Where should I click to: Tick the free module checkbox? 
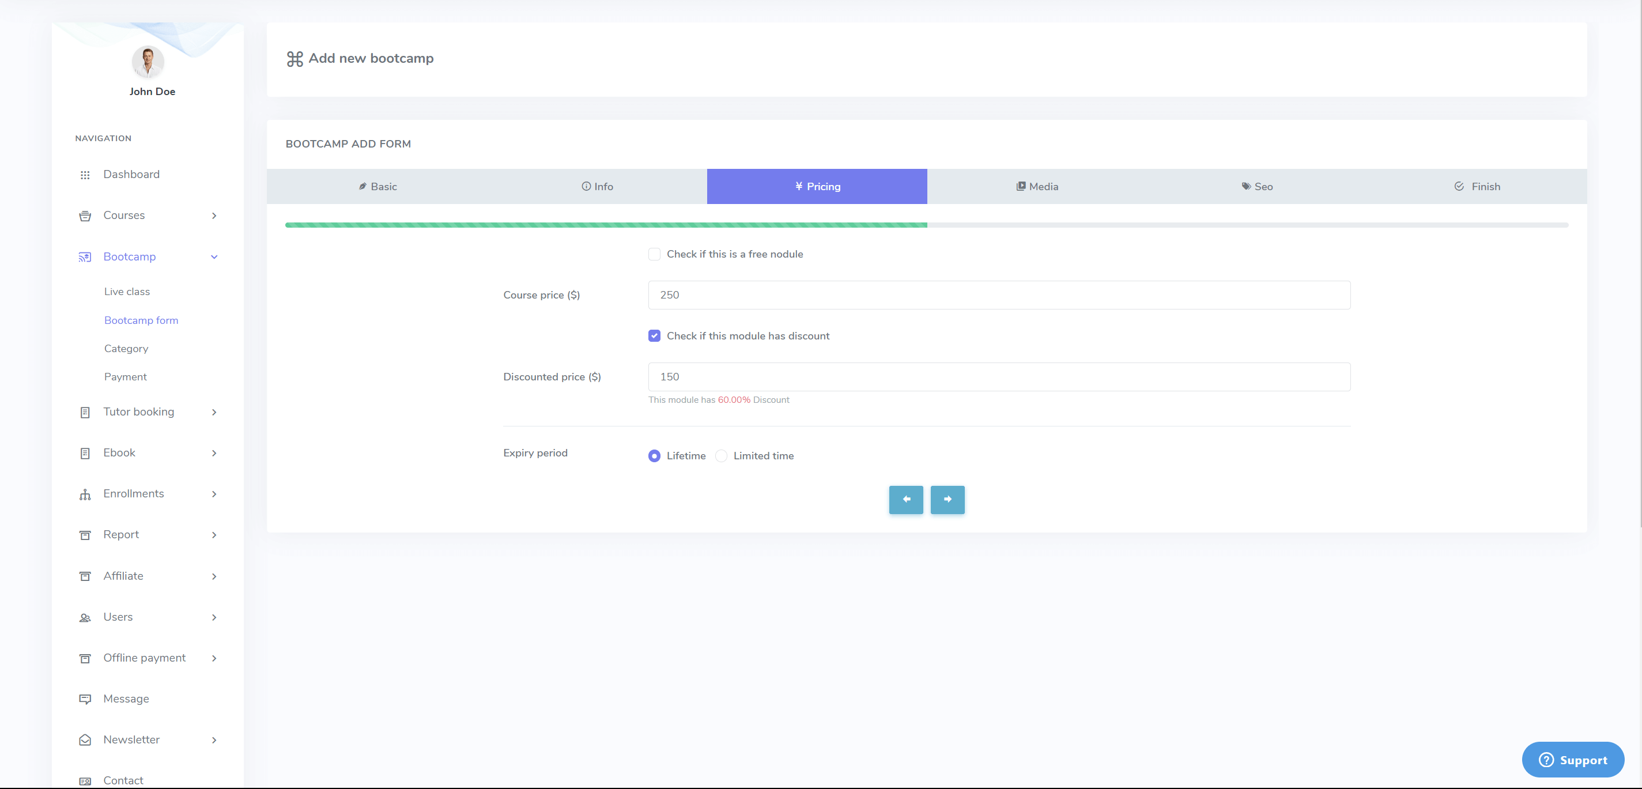tap(654, 254)
